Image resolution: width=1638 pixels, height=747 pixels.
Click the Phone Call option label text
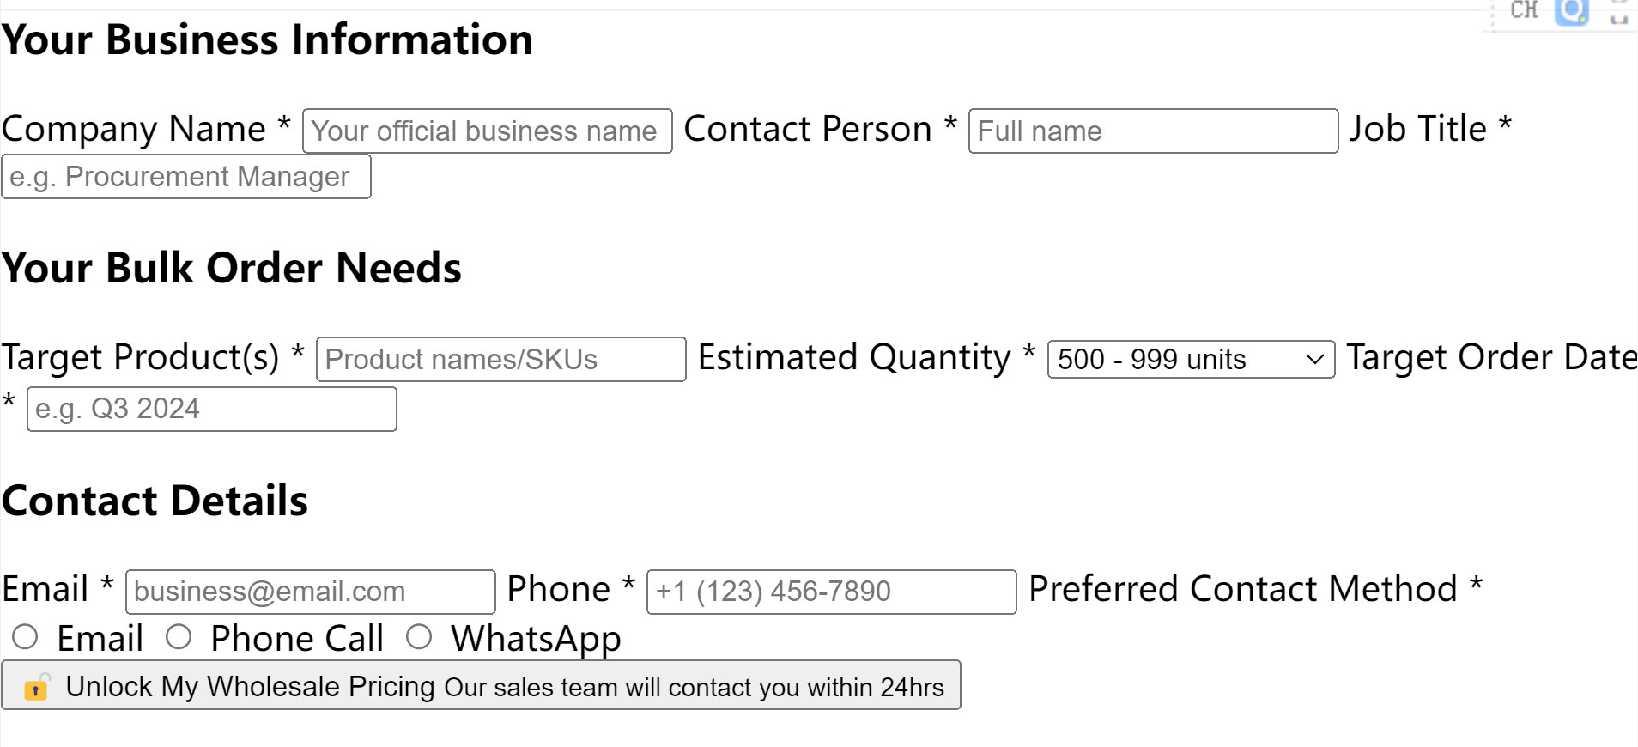click(297, 639)
